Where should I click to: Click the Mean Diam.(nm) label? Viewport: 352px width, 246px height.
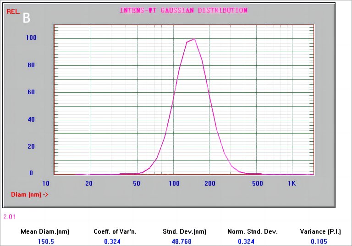tap(45, 231)
